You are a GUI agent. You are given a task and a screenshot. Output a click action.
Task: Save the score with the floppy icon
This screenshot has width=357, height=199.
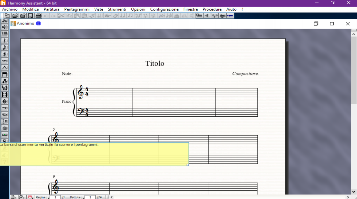click(30, 16)
